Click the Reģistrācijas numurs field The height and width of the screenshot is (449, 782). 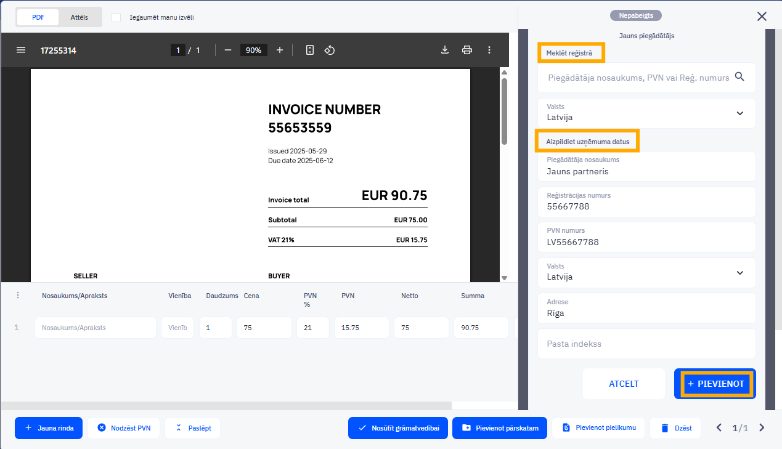coord(646,202)
